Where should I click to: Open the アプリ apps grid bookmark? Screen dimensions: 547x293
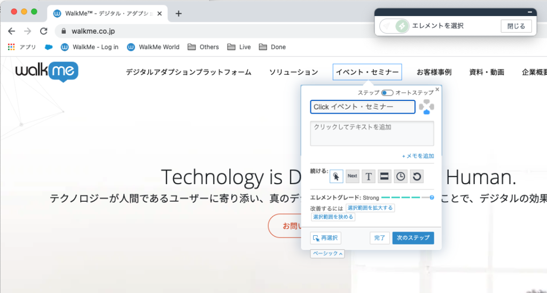click(22, 47)
